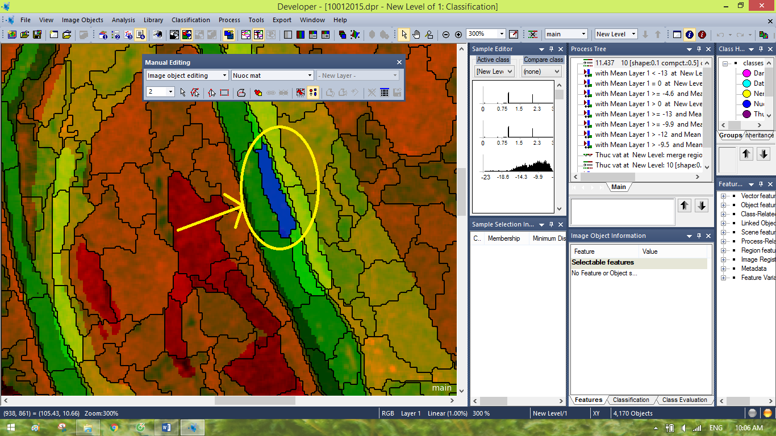Screen dimensions: 776x436
Task: Click the zoom out minus icon
Action: pyautogui.click(x=446, y=34)
